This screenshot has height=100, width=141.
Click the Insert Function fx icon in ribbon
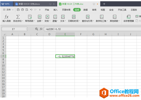click(x=6, y=17)
